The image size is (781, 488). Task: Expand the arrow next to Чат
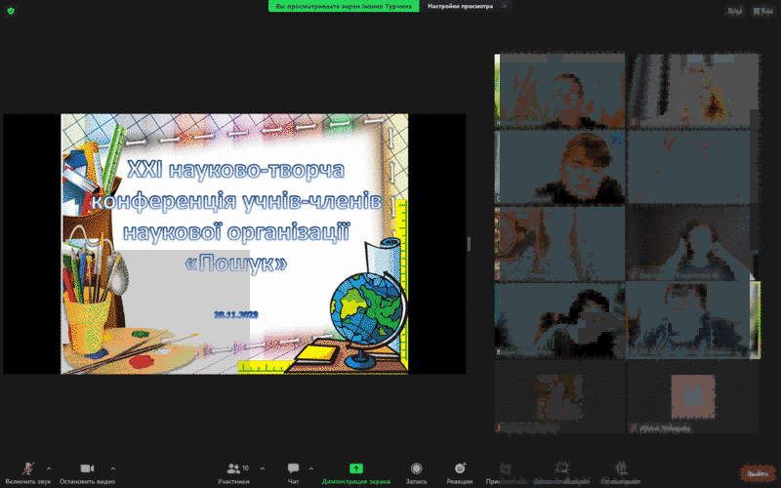[312, 468]
